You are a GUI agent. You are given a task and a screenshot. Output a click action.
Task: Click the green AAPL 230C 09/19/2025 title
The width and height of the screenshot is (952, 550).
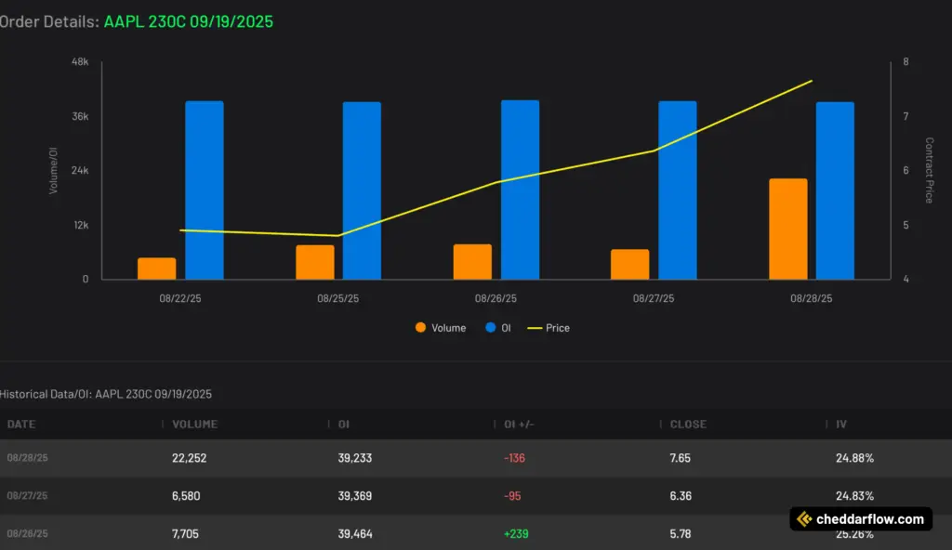coord(188,21)
